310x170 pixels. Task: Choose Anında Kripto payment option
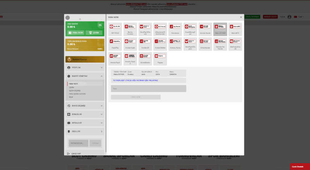(x=130, y=44)
